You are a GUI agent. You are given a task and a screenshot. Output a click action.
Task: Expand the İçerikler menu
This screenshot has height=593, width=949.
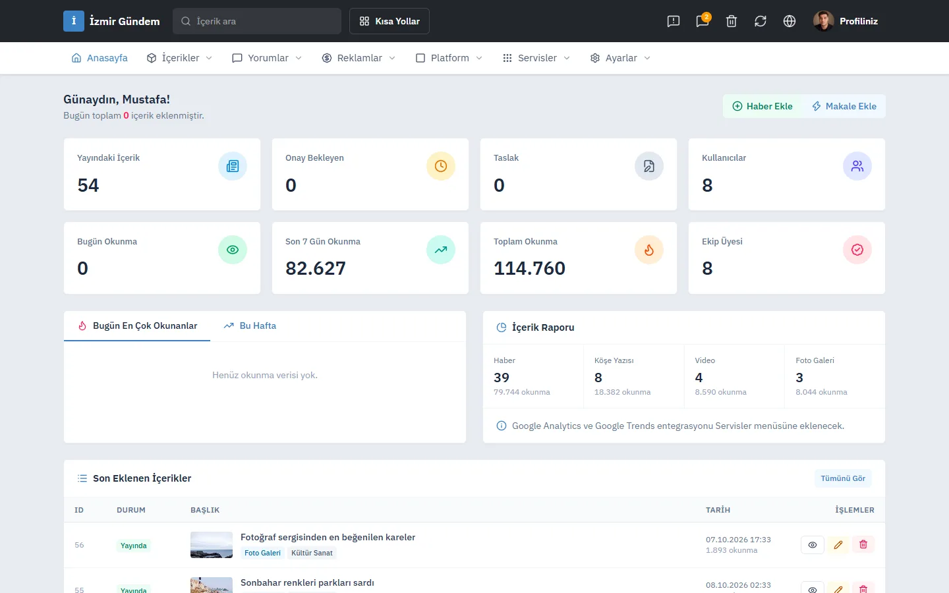tap(179, 58)
